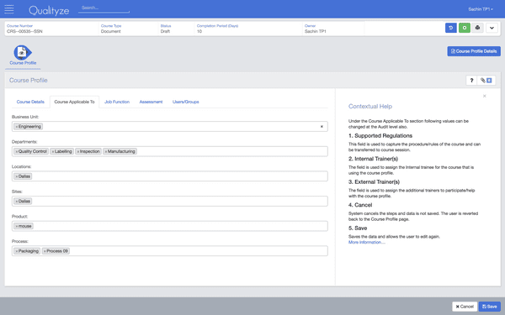
Task: Click course number CRS-00535-SSN
Action: tap(24, 32)
